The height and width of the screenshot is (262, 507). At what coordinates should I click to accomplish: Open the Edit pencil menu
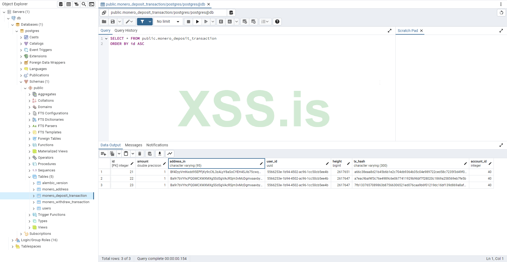pyautogui.click(x=129, y=22)
